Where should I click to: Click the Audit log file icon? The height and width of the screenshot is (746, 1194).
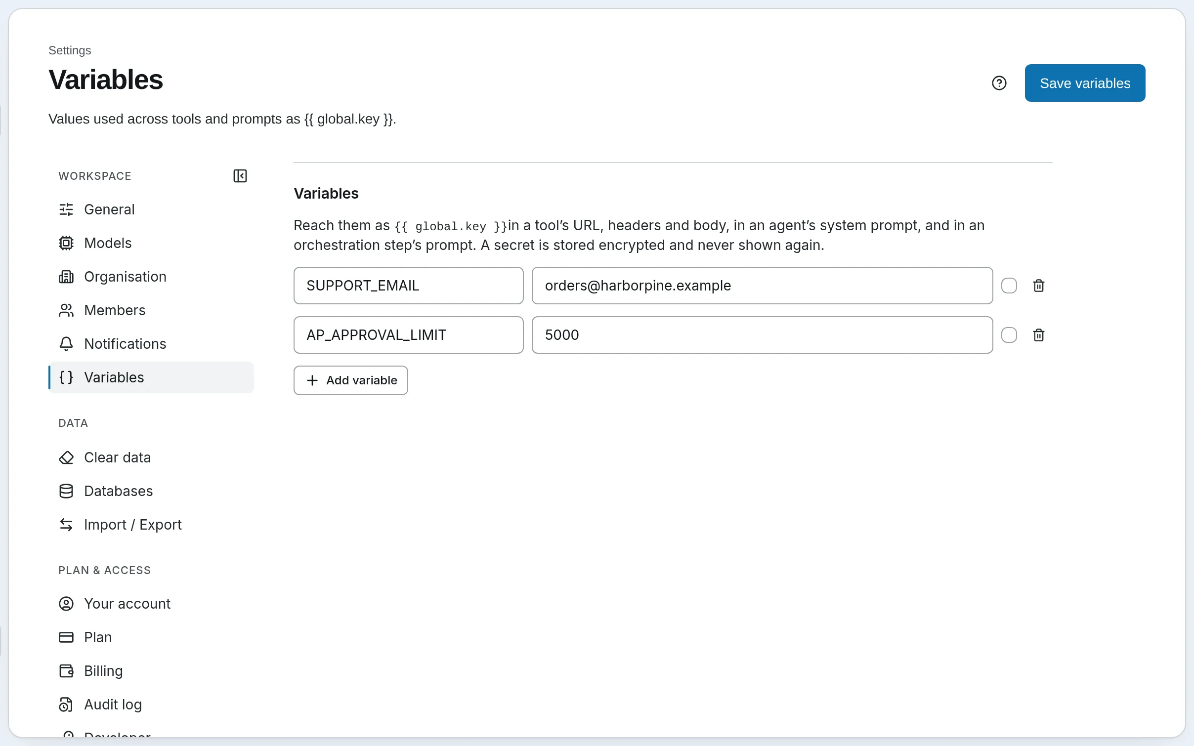(66, 705)
